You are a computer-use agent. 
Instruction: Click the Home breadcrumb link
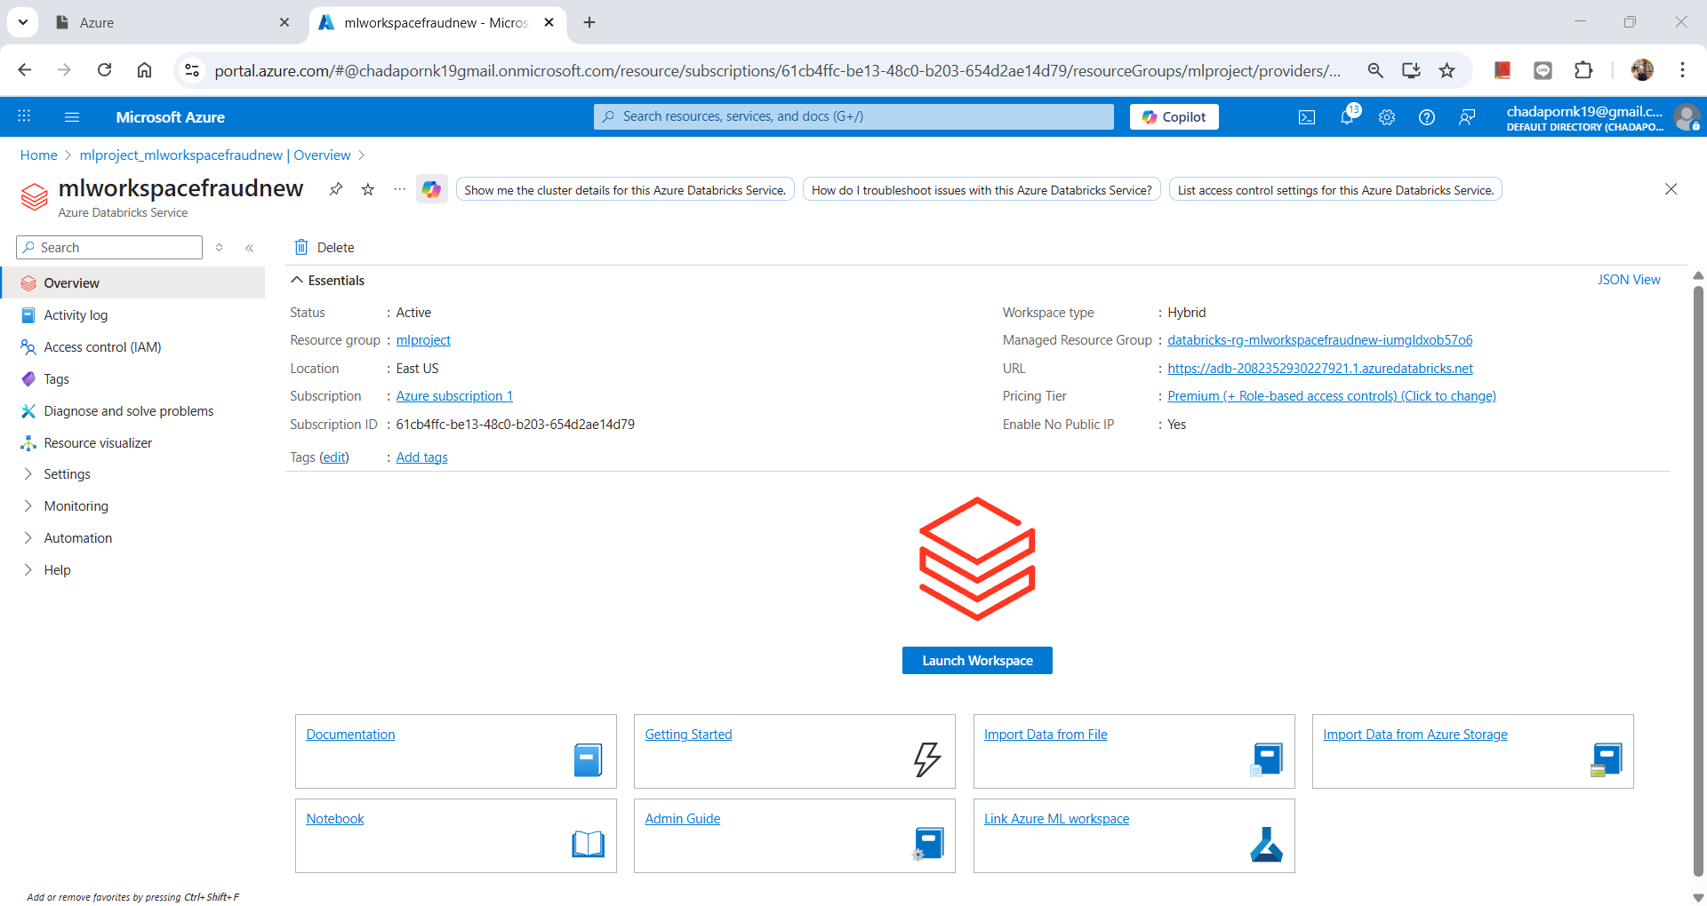[x=38, y=155]
